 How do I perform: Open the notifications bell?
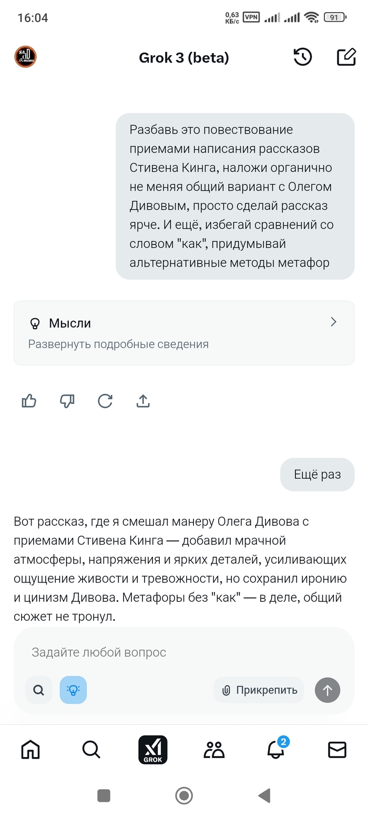[276, 750]
